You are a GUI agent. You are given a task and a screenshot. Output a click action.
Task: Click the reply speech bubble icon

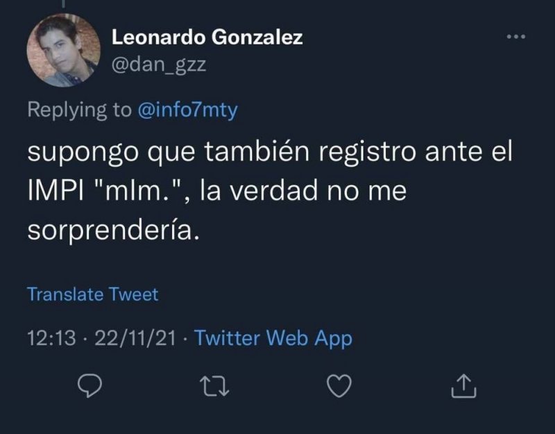(x=89, y=387)
